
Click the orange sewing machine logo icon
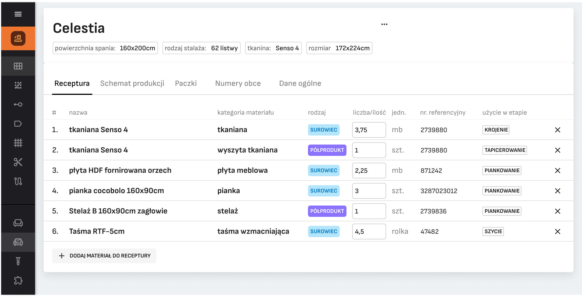18,38
